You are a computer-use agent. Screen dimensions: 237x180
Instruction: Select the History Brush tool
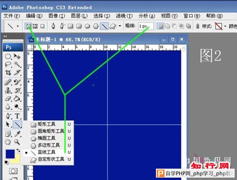pyautogui.click(x=17, y=90)
